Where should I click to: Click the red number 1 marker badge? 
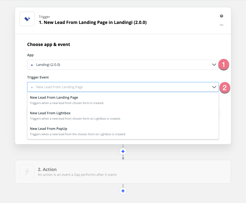(223, 65)
